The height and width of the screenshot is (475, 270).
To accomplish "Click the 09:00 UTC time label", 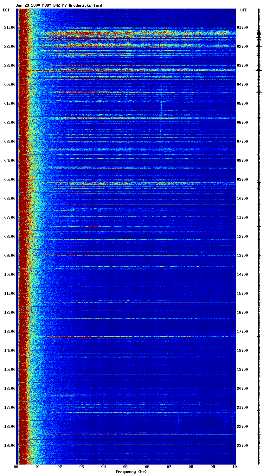I will pos(242,180).
